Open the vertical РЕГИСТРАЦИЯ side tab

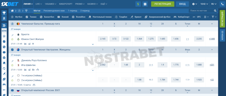(x=222, y=19)
